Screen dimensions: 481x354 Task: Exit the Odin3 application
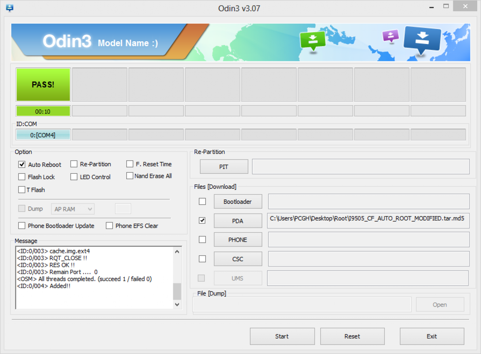432,336
